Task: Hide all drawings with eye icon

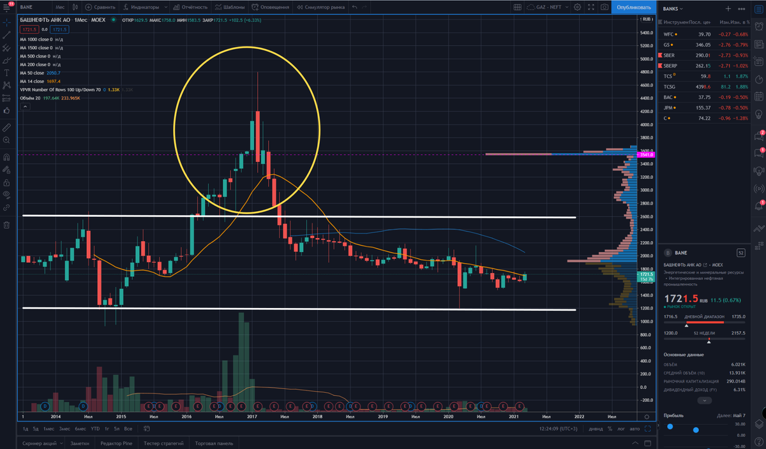Action: pos(6,194)
